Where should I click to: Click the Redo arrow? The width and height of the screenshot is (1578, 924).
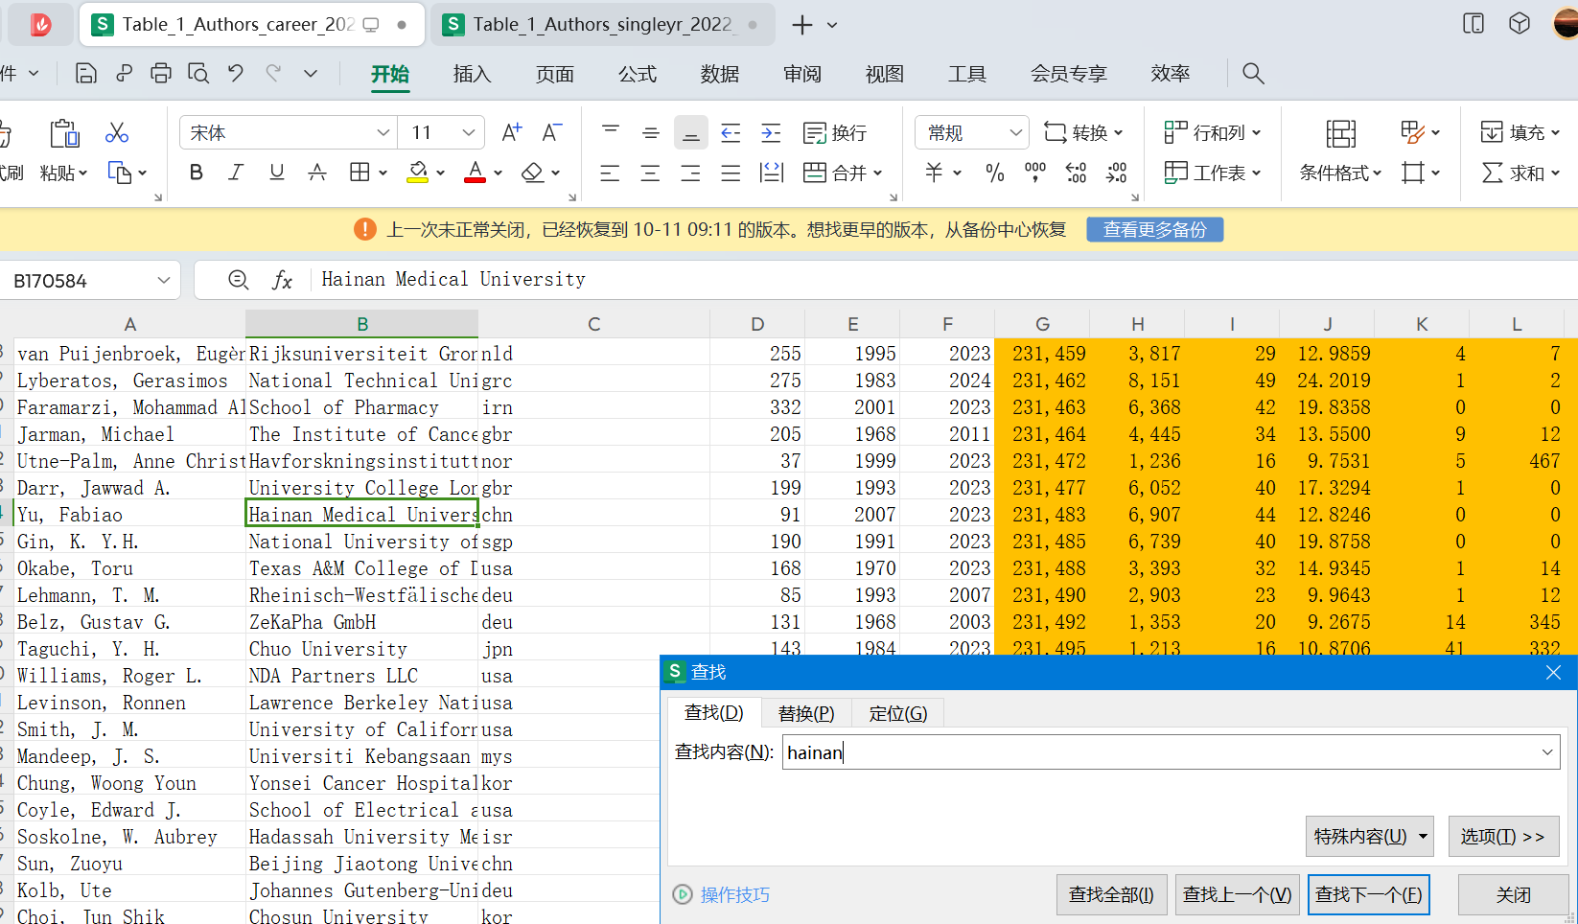[x=274, y=74]
